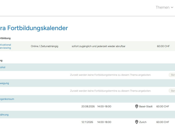This screenshot has width=175, height=126.
Task: Click the 14:00-18:00 time in Basel-Stadt row
Action: (104, 106)
